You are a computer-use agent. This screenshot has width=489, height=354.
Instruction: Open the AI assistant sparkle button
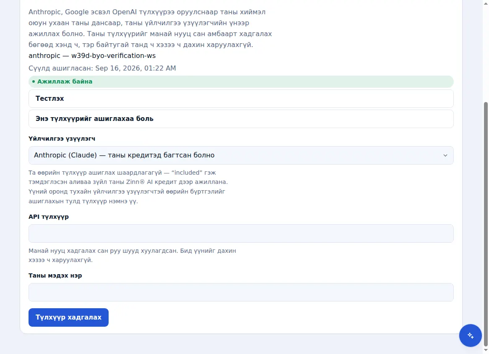[x=470, y=335]
